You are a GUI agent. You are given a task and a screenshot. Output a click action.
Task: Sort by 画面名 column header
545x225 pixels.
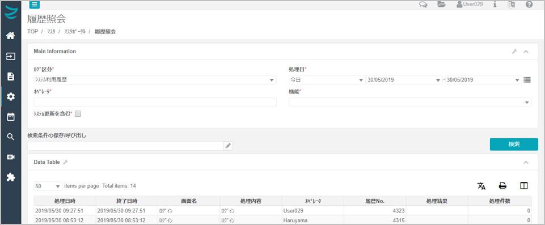pos(189,201)
